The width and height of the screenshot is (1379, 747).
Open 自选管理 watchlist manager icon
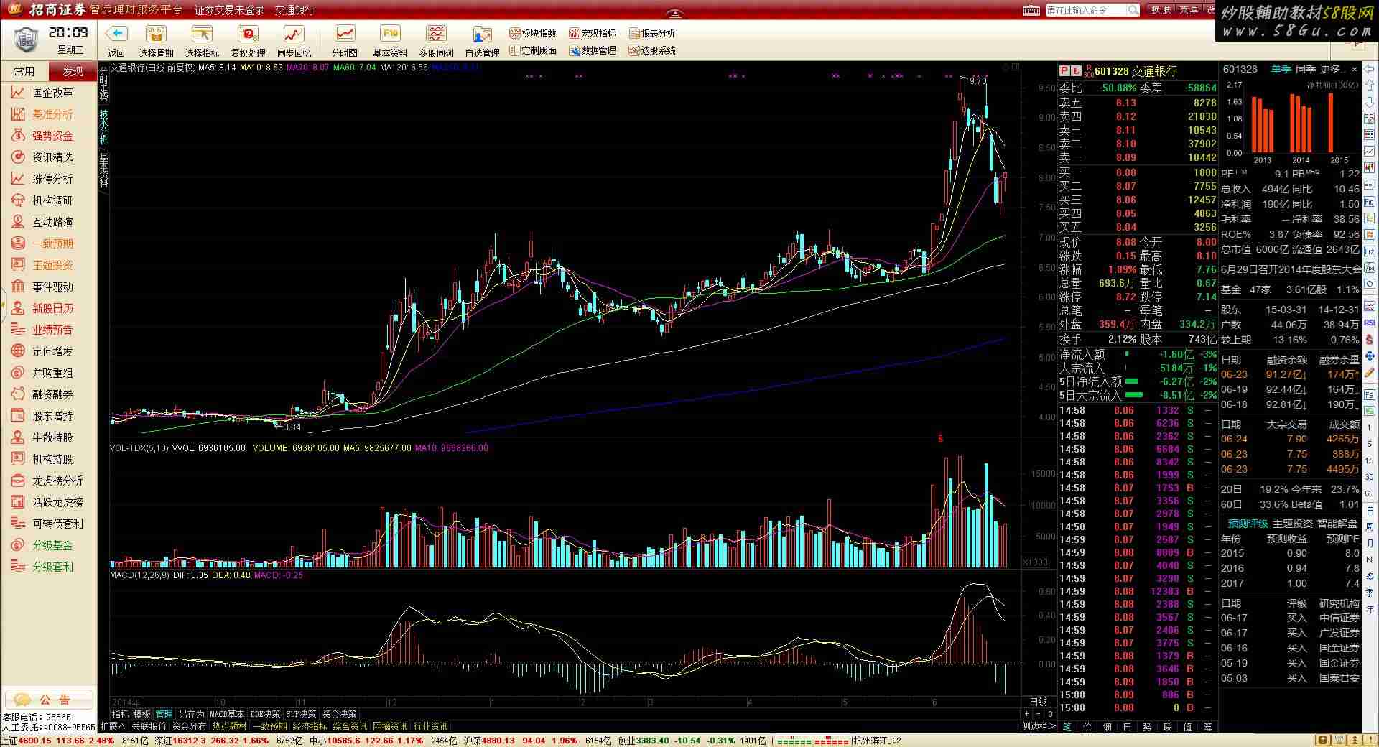pos(482,34)
